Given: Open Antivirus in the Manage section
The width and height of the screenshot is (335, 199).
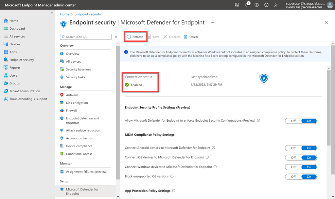Looking at the screenshot, I should [x=72, y=95].
